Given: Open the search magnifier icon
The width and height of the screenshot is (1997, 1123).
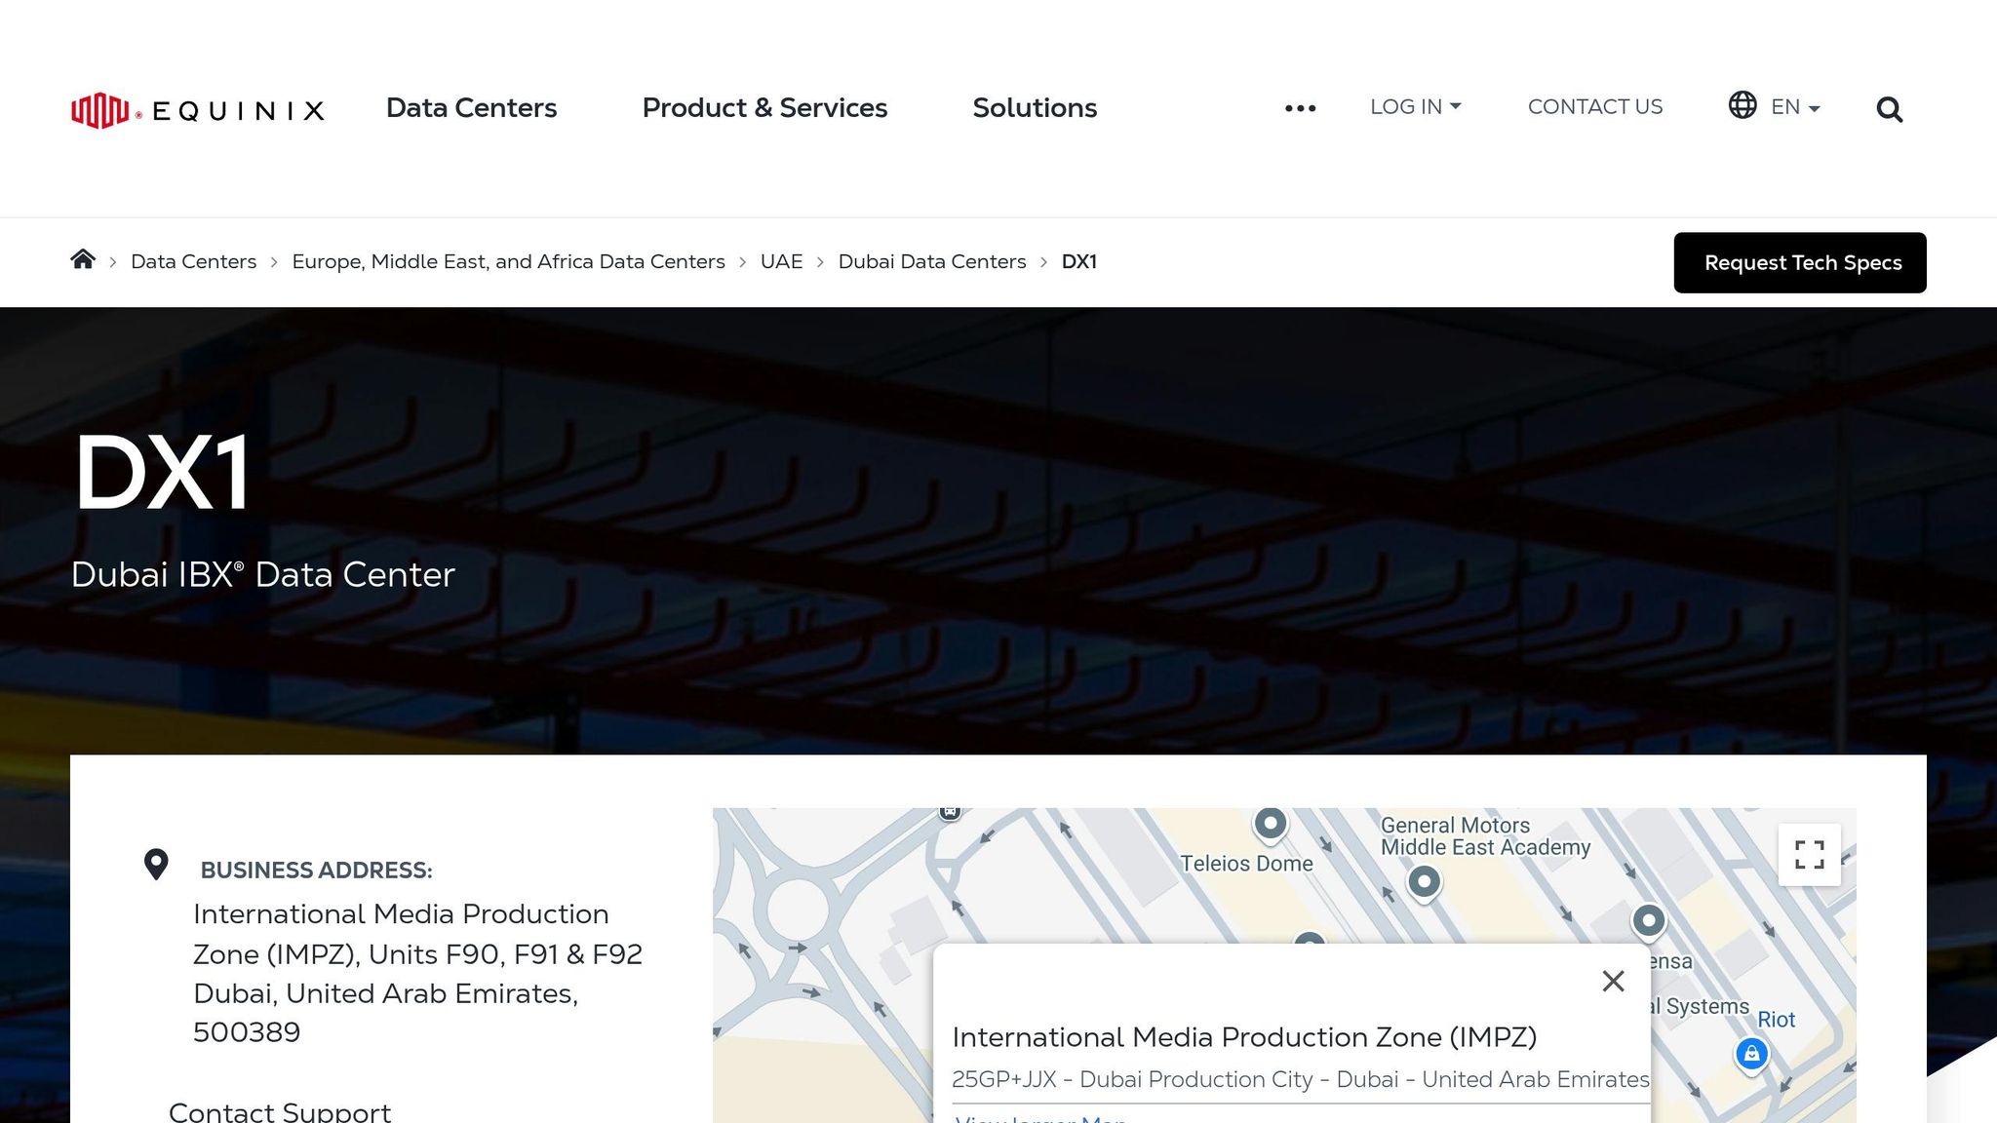Looking at the screenshot, I should tap(1889, 109).
